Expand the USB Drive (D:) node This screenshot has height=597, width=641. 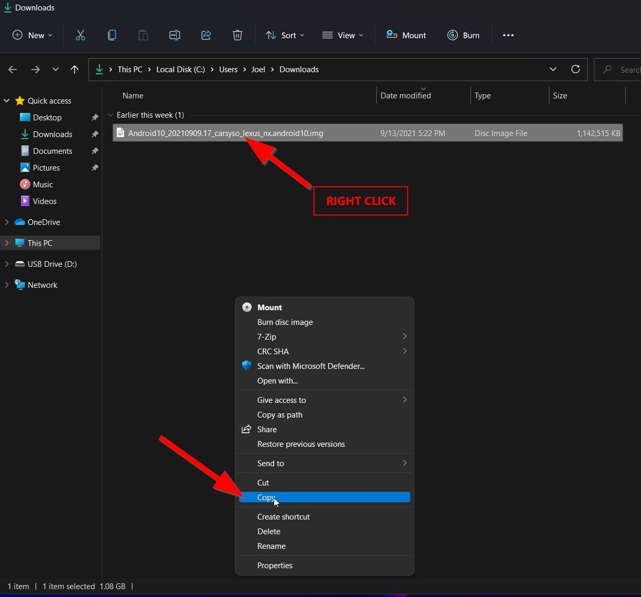pos(7,264)
